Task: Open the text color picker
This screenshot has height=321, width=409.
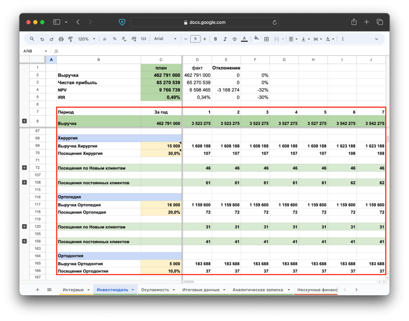Action: pyautogui.click(x=244, y=39)
